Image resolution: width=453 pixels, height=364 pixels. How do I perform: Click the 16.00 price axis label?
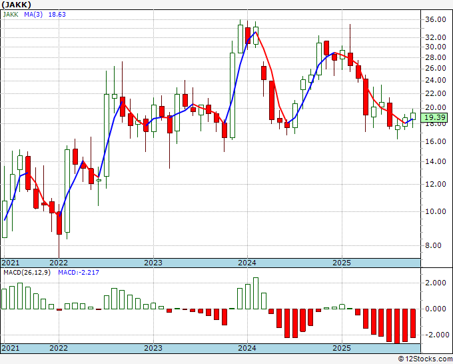coord(436,141)
